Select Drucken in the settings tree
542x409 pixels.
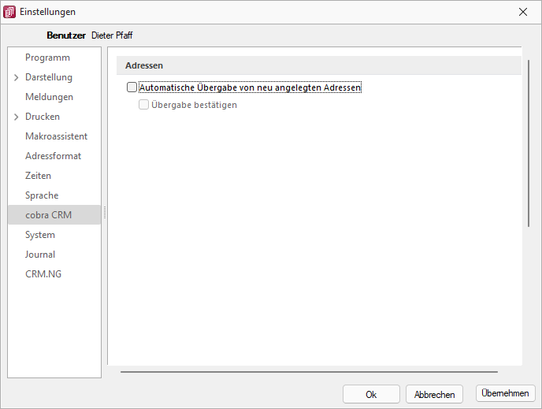43,117
